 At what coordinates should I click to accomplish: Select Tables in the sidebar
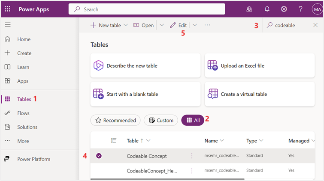coord(24,99)
